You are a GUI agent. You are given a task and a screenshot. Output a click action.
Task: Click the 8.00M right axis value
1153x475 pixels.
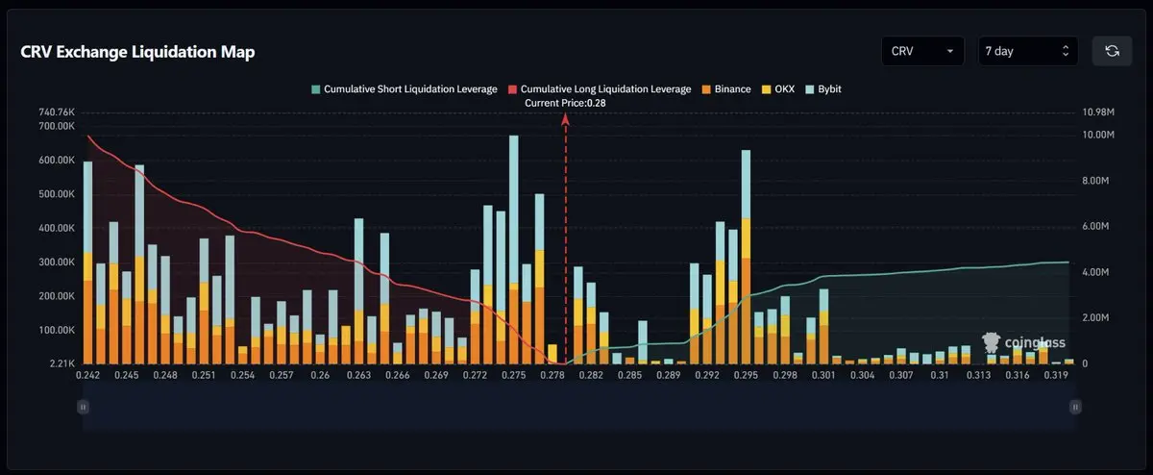[1094, 181]
